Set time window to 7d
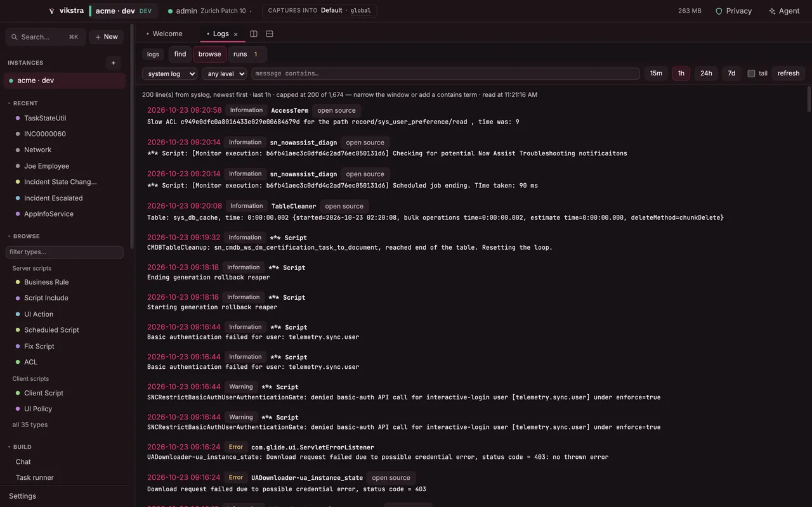 click(731, 74)
